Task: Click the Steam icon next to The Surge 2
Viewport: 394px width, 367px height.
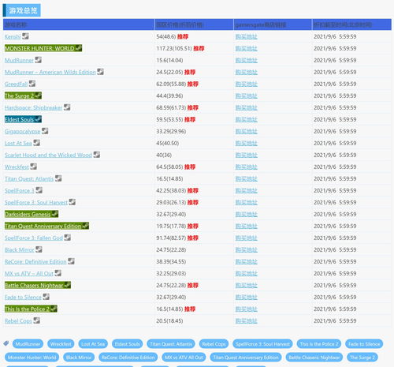Action: tap(38, 95)
